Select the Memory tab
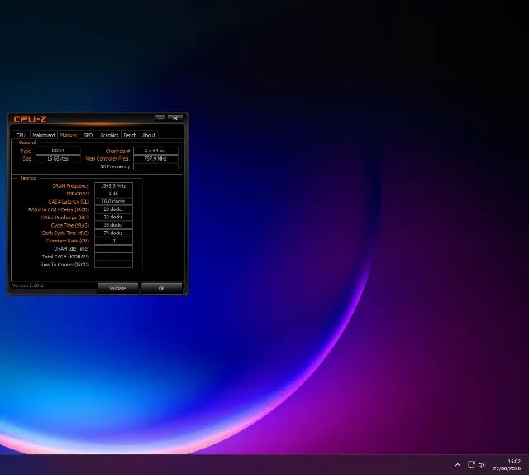Viewport: 529px width, 475px height. tap(68, 134)
